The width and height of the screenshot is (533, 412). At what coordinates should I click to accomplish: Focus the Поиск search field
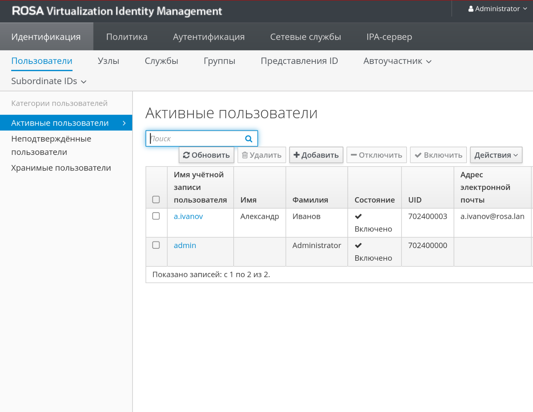click(195, 139)
